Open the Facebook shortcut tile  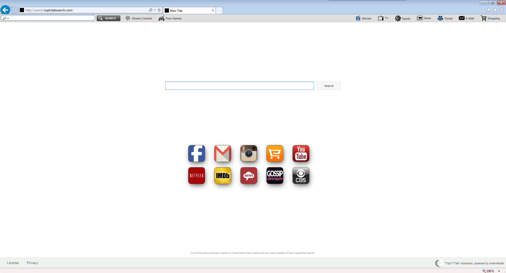click(197, 153)
